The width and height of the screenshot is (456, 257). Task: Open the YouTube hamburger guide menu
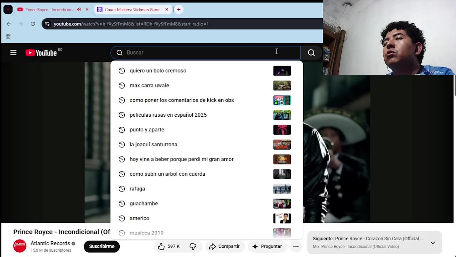click(13, 53)
